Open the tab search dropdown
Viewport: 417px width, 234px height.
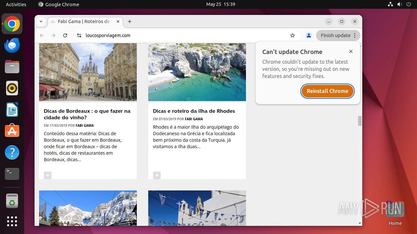[41, 21]
